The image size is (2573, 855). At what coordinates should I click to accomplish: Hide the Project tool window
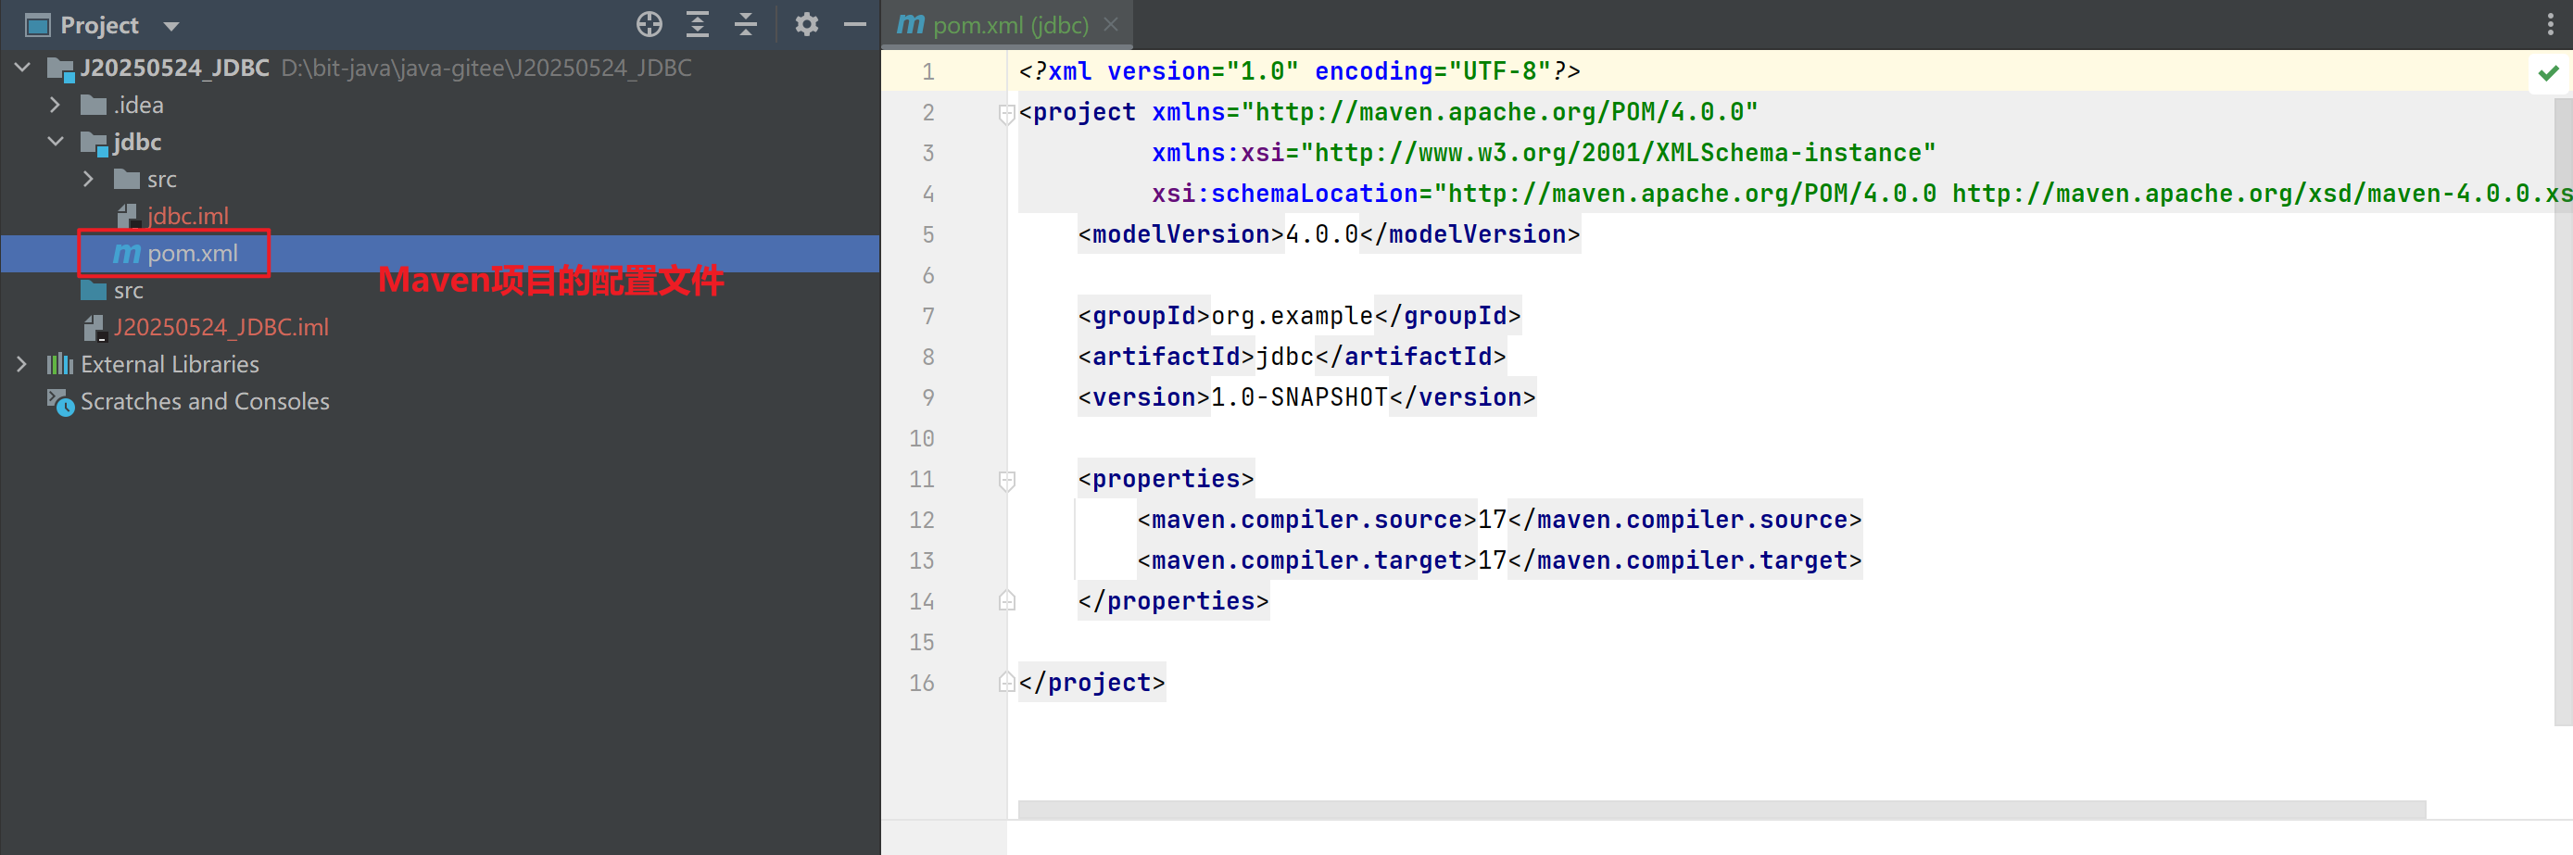(855, 25)
